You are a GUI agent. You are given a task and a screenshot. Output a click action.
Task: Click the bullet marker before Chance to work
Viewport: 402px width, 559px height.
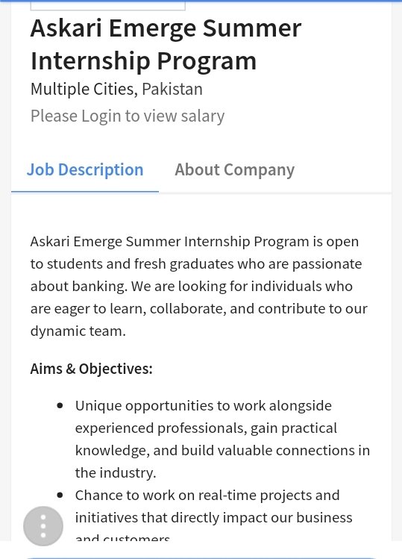(60, 495)
